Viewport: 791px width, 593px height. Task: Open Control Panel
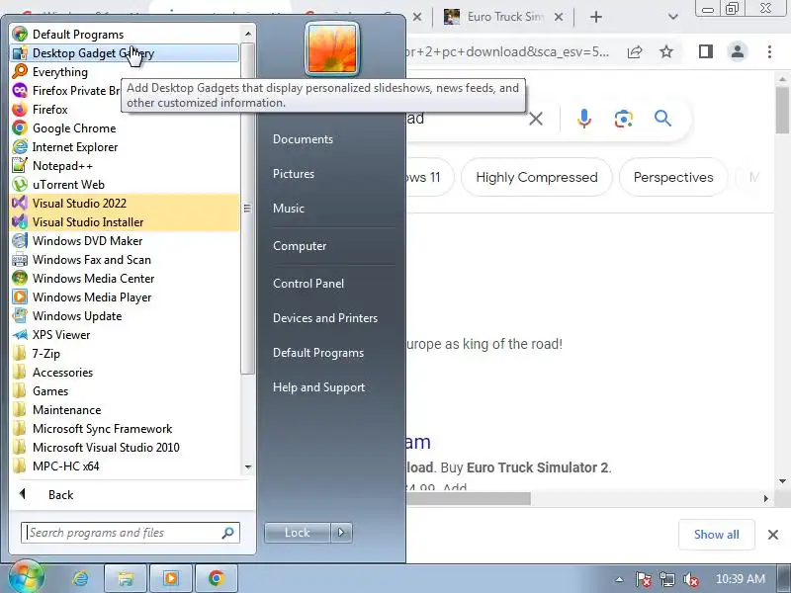pyautogui.click(x=308, y=284)
